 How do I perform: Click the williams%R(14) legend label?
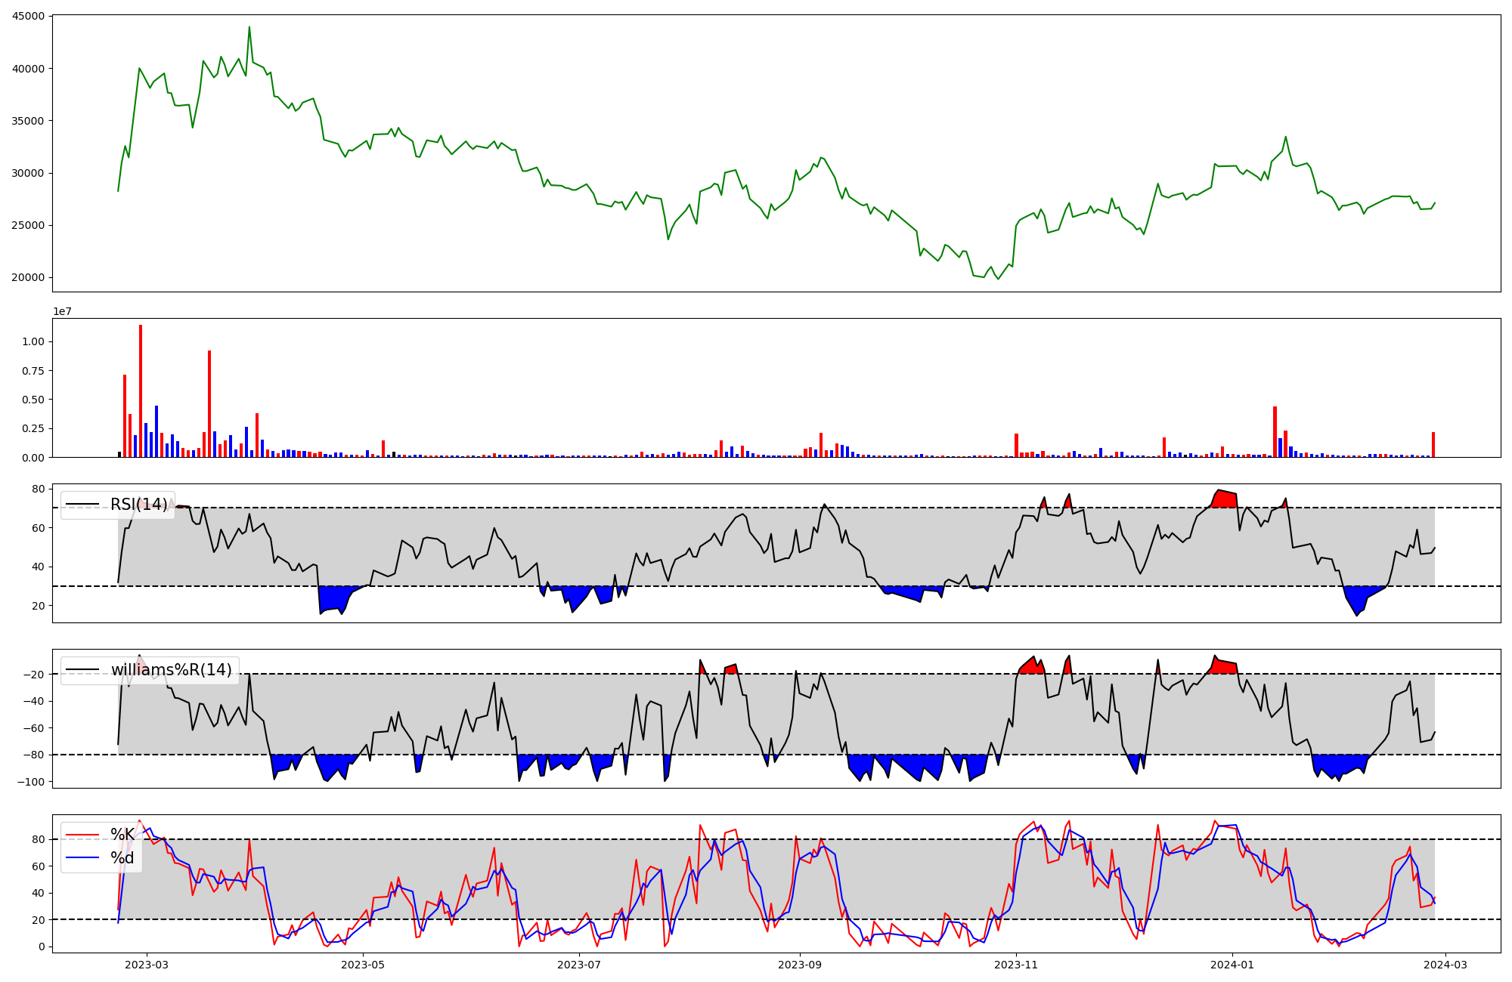(x=172, y=670)
